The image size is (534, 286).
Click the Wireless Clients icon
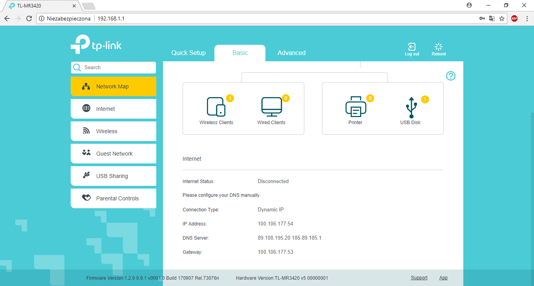click(216, 106)
